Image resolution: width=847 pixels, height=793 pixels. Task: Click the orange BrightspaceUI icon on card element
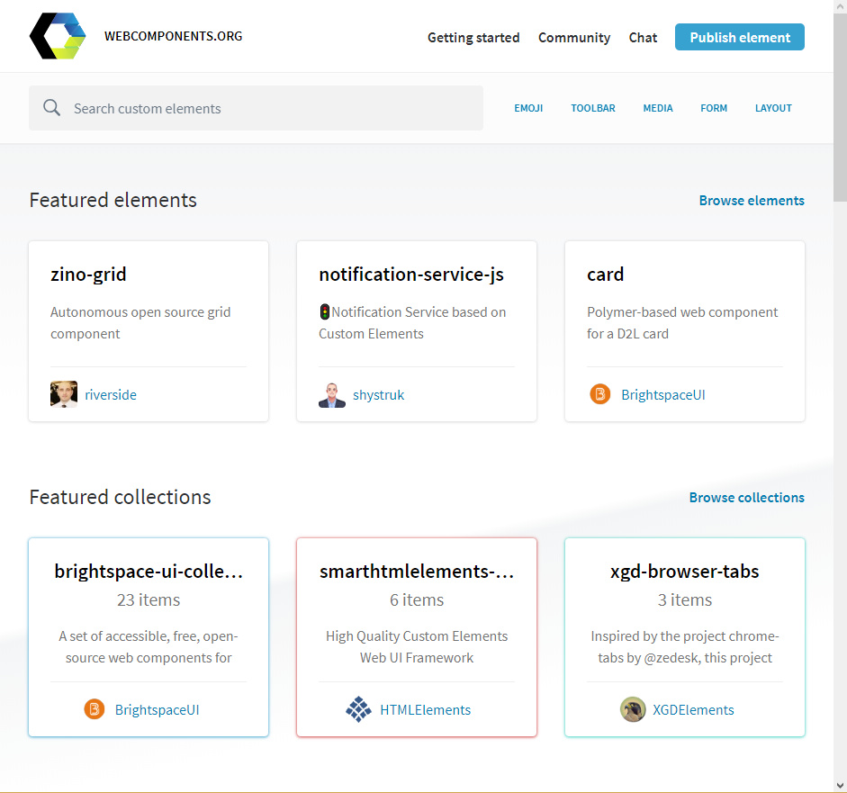[600, 394]
